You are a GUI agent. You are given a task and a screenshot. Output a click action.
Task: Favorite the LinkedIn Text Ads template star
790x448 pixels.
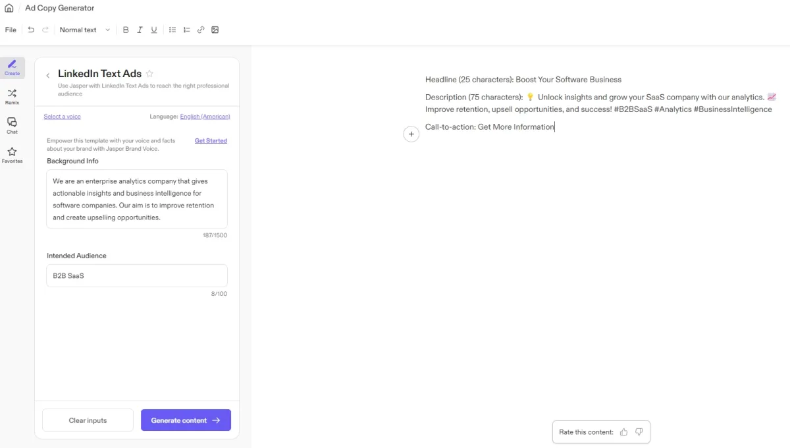149,74
